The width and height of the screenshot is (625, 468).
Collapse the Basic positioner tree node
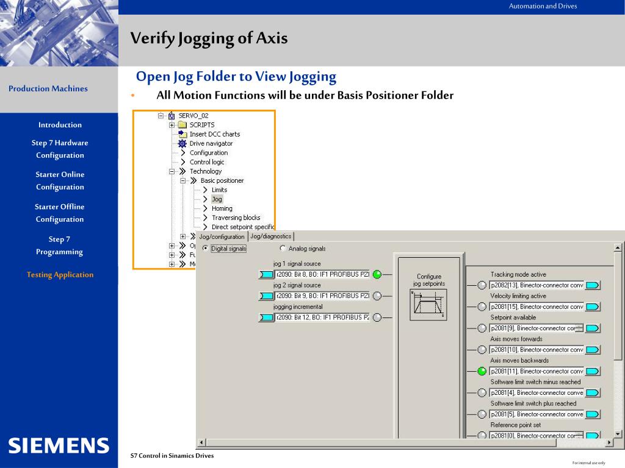182,180
